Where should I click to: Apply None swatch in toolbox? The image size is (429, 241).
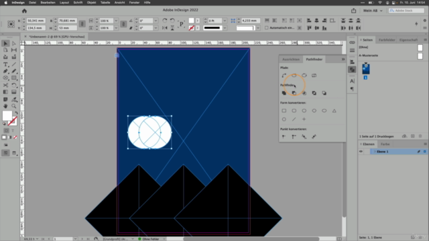(15, 137)
